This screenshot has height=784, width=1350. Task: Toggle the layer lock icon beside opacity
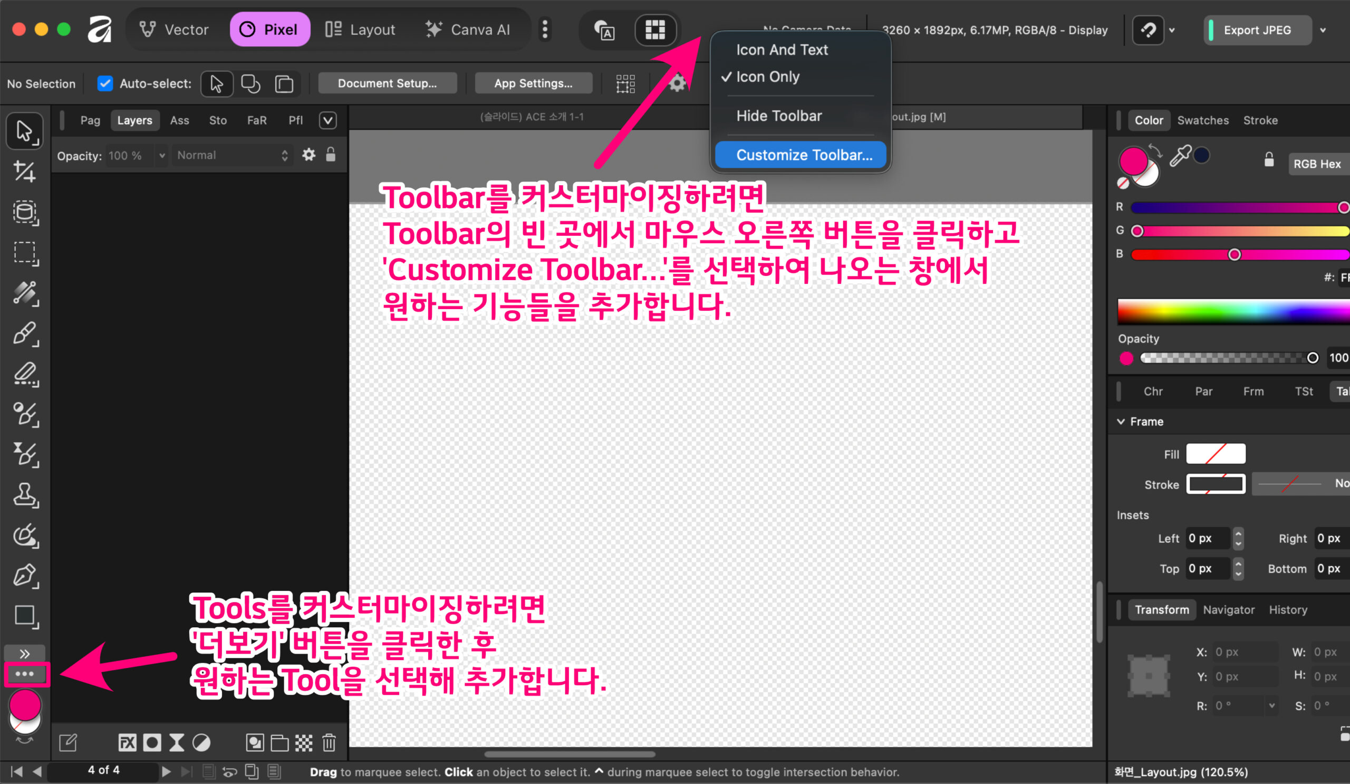[x=331, y=155]
